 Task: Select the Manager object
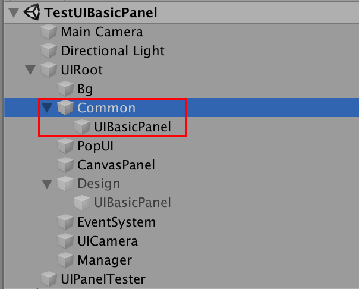tap(104, 260)
